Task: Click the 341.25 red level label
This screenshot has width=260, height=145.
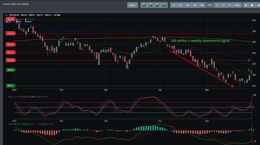Action: (x=10, y=52)
